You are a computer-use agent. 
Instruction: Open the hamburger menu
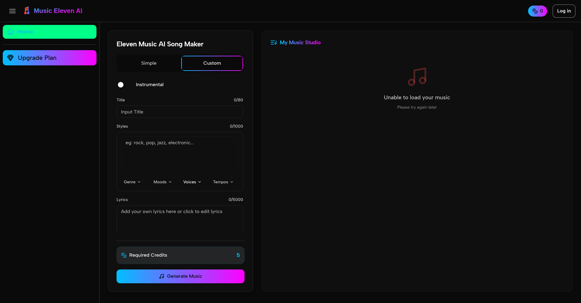12,11
